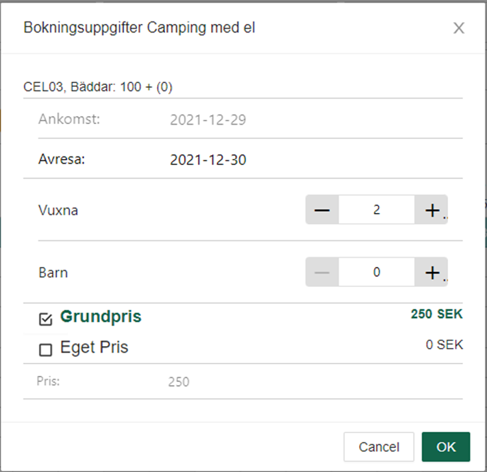This screenshot has height=472, width=487.
Task: Uncheck the Grundpris checkbox
Action: point(45,319)
